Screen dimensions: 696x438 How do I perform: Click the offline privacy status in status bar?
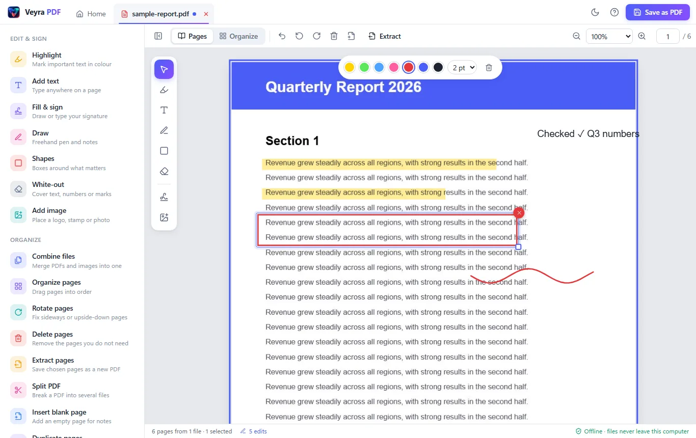pos(632,431)
